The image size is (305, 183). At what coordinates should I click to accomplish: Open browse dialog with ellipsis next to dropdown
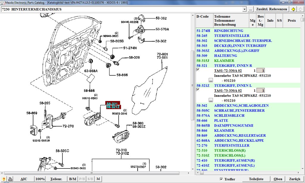[250, 9]
